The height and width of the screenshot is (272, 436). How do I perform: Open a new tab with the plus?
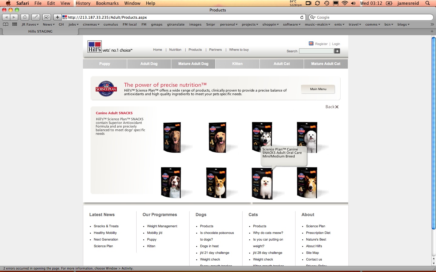pyautogui.click(x=432, y=31)
